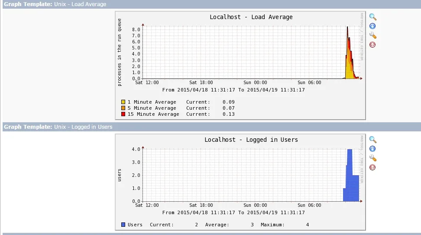Click 'Sat 18:00' label on Logged in Users graph
Screen dimensions: 421x235
coord(201,205)
